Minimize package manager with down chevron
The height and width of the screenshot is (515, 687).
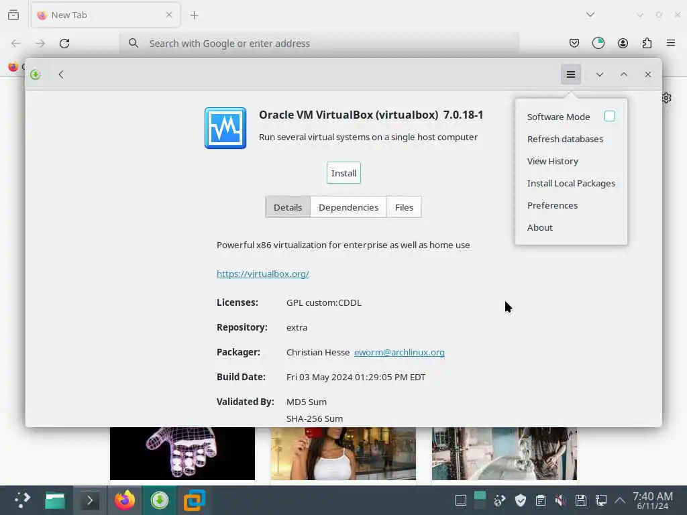point(599,74)
